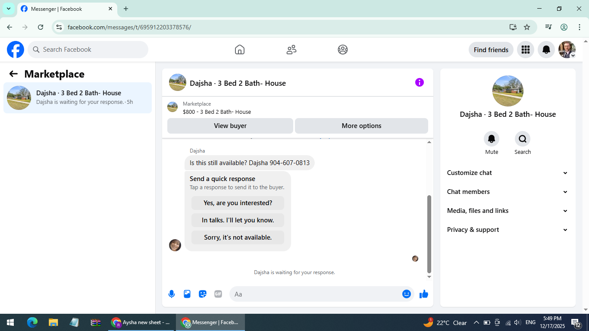Click the browser address bar URL

[x=129, y=27]
